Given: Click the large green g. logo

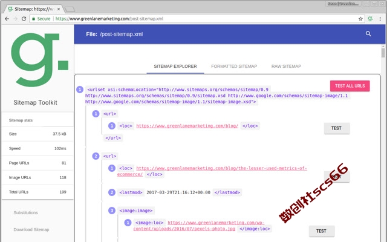Looking at the screenshot, I should point(40,59).
